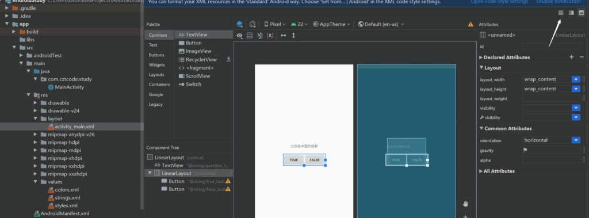Switch to Code view mode icon

tap(561, 13)
